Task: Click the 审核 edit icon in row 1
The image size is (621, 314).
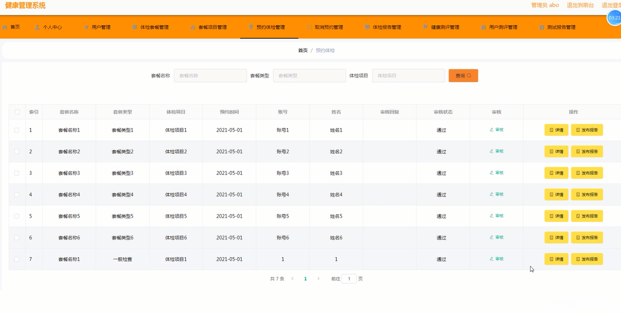Action: (x=492, y=130)
